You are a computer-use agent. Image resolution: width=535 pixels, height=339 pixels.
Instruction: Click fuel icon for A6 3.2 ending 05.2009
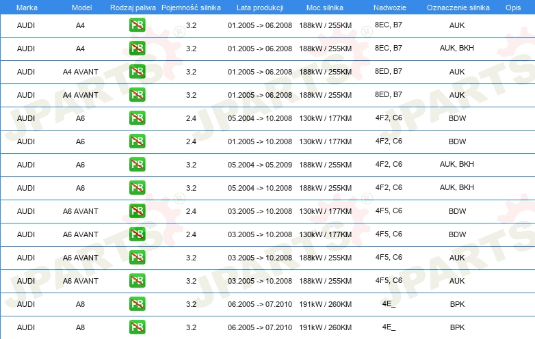(137, 165)
